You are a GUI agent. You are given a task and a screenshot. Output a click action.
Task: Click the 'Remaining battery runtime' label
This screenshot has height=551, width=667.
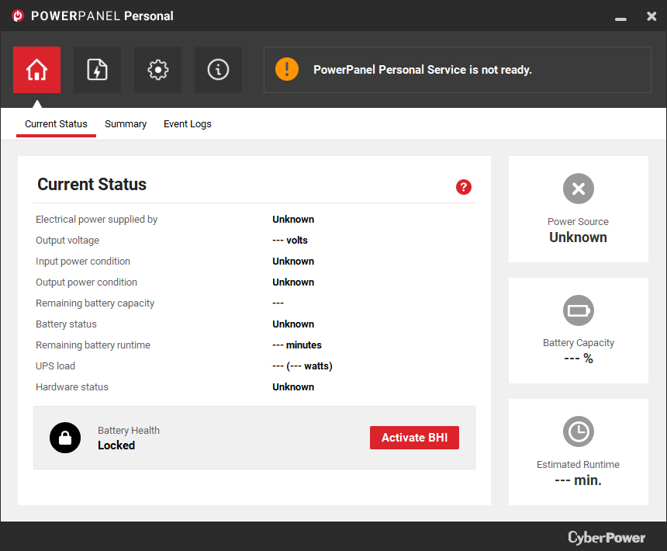pyautogui.click(x=93, y=345)
